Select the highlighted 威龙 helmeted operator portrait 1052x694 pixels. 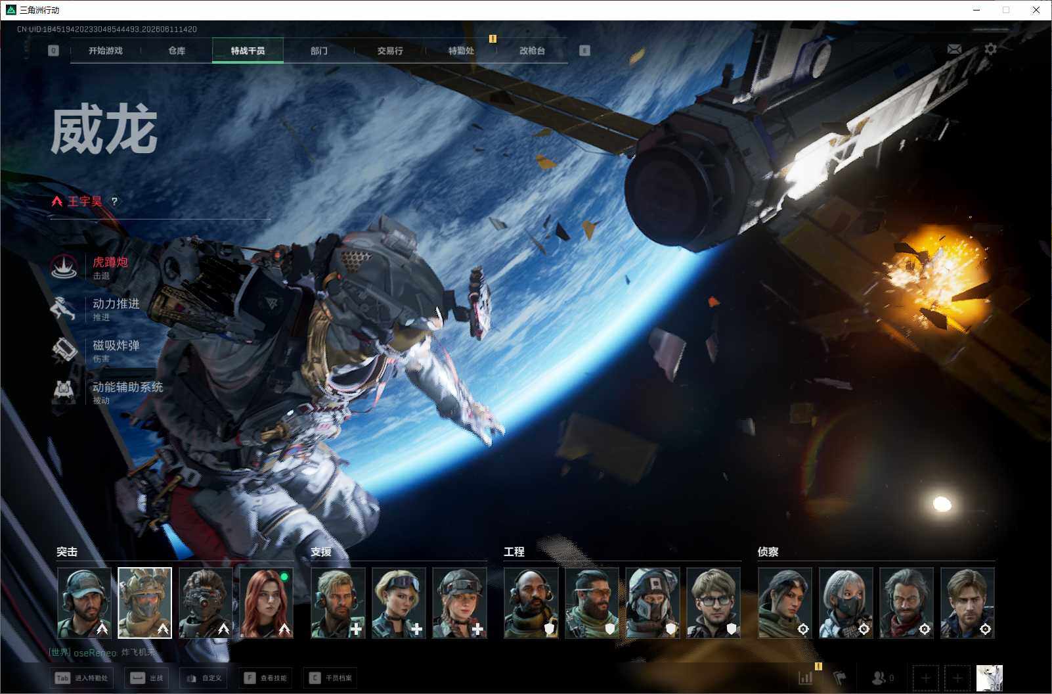coord(144,603)
